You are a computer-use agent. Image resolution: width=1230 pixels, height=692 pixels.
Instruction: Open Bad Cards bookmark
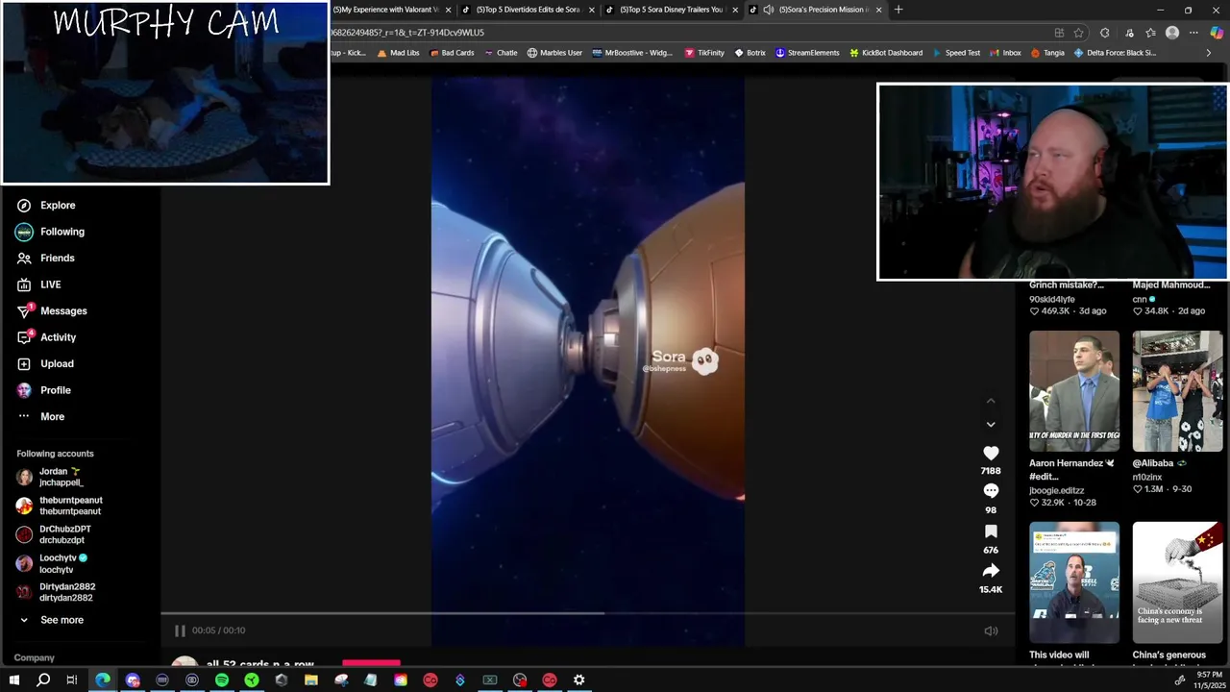(452, 53)
